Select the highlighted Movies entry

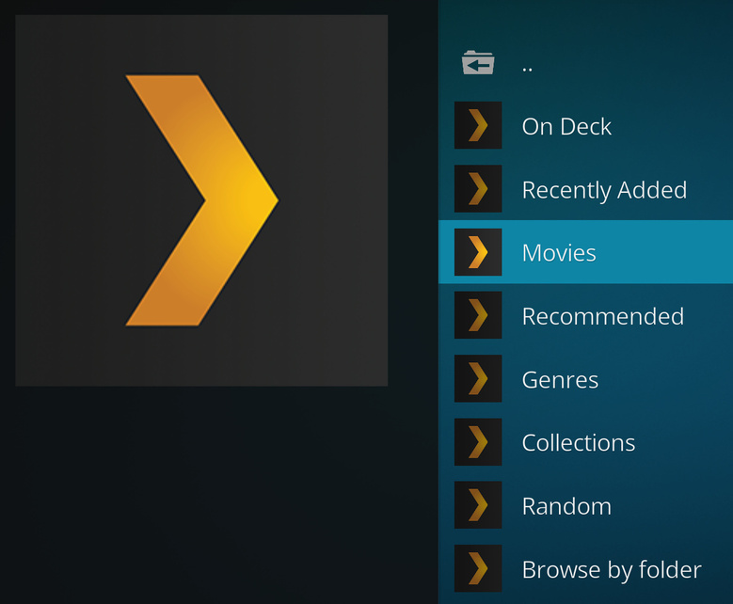point(586,252)
